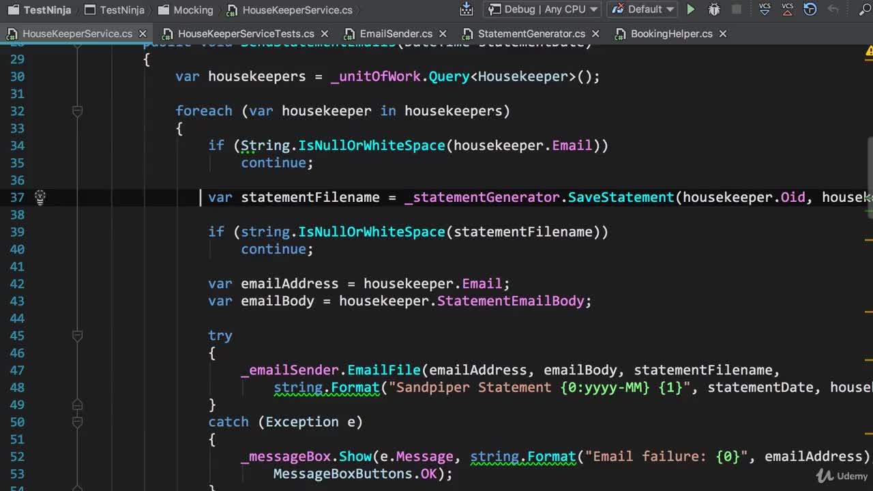Click the fold end marker at line 49
This screenshot has width=873, height=491.
pyautogui.click(x=77, y=404)
